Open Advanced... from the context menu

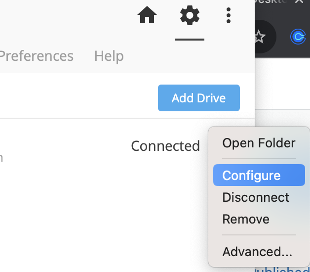pyautogui.click(x=257, y=252)
